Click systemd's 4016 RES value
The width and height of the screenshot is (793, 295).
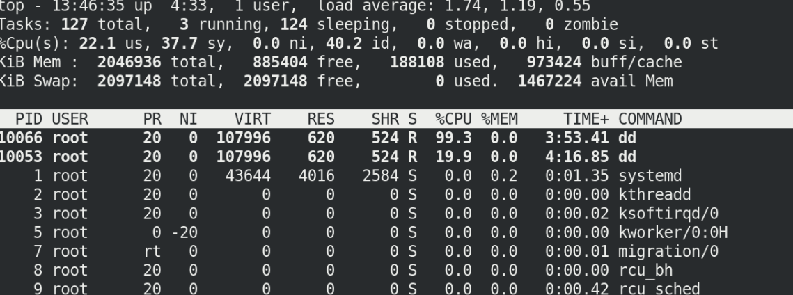[317, 176]
